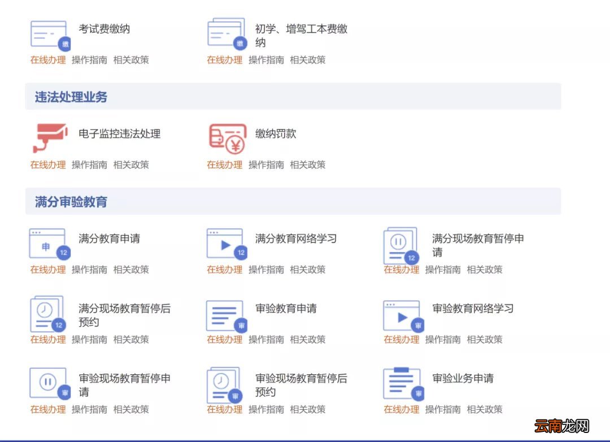Viewport: 610px width, 442px height.
Task: Start 在线办理 for 审验教育申请
Action: 224,340
